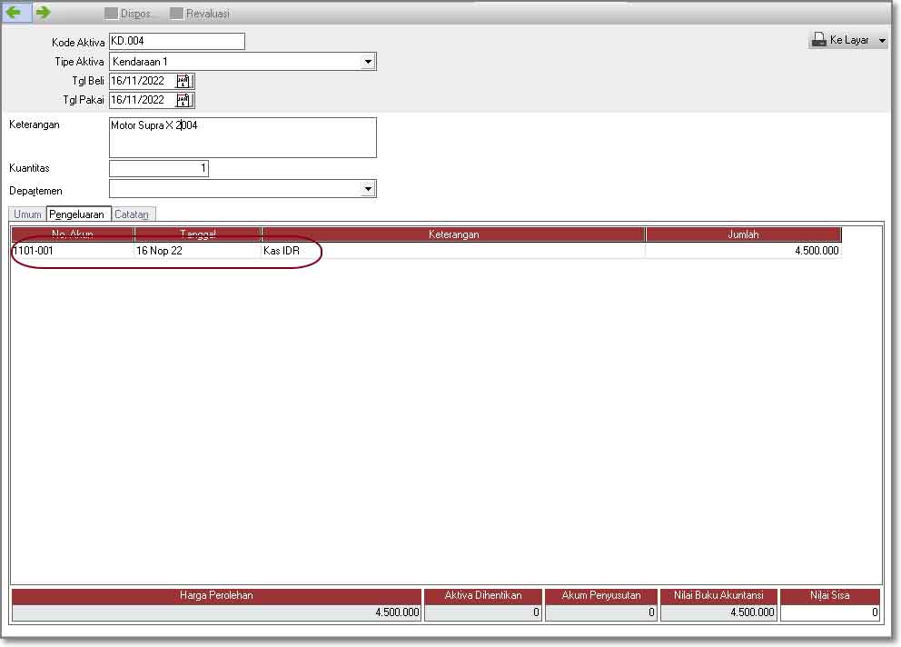Screen dimensions: 901x647
Task: Click the green forward arrow icon
Action: coord(43,13)
